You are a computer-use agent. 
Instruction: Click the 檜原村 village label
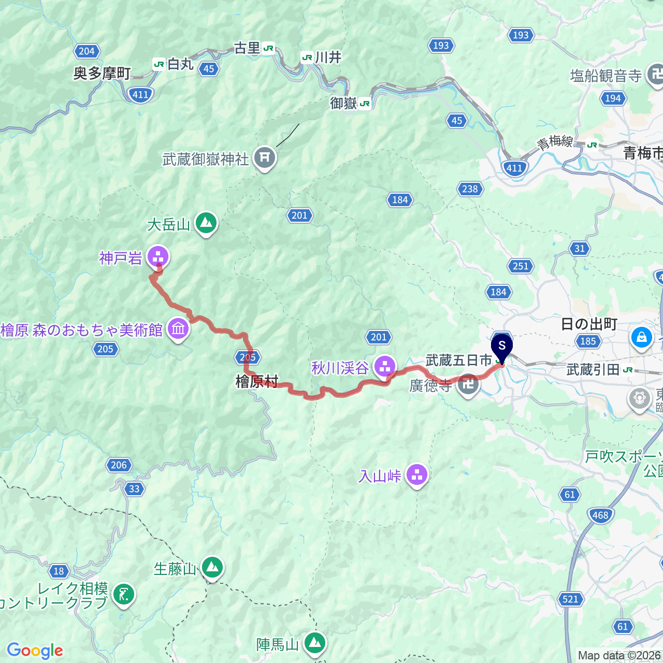pyautogui.click(x=257, y=382)
